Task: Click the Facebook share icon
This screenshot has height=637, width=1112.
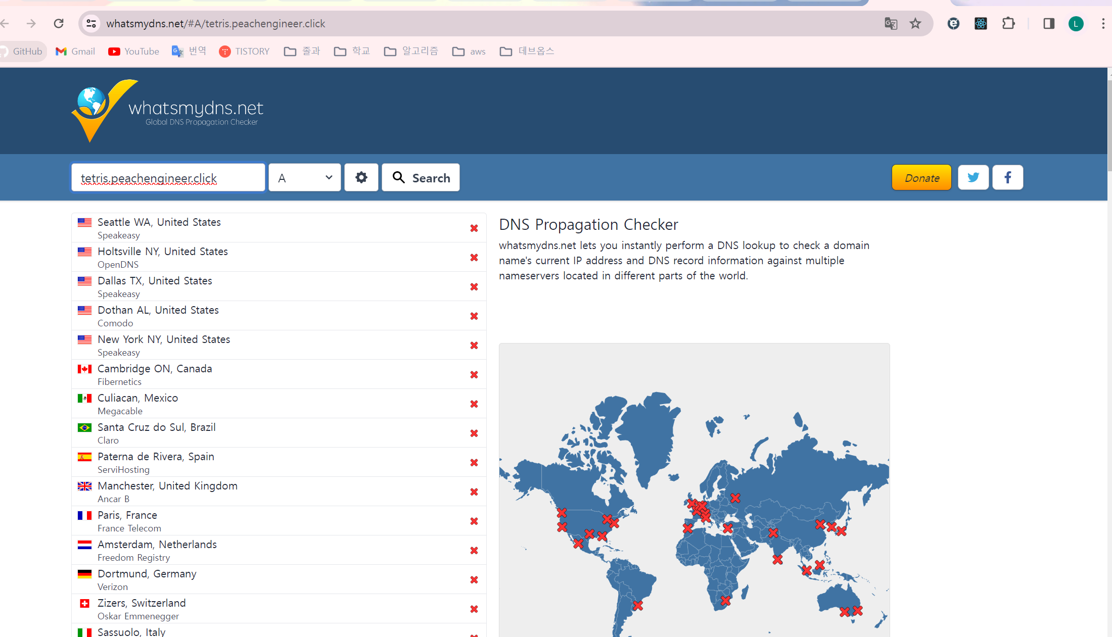Action: (1007, 177)
